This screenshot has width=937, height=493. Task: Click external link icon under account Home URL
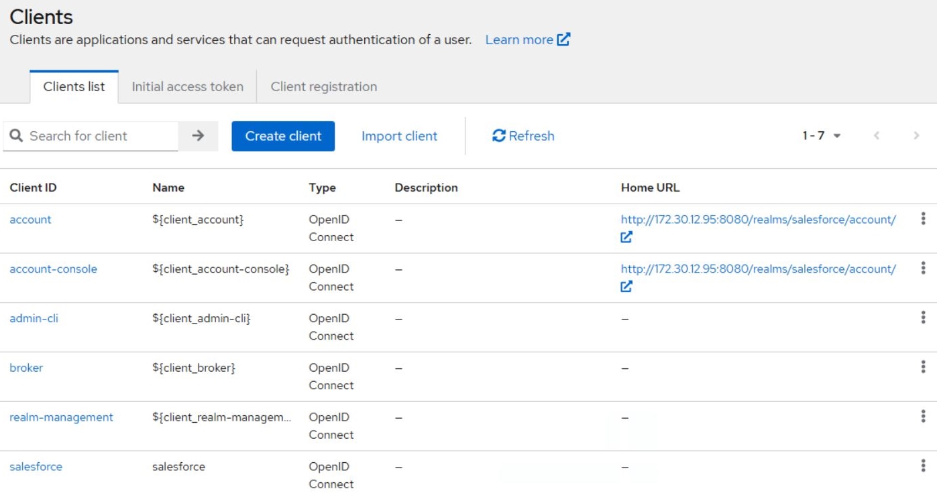click(626, 237)
